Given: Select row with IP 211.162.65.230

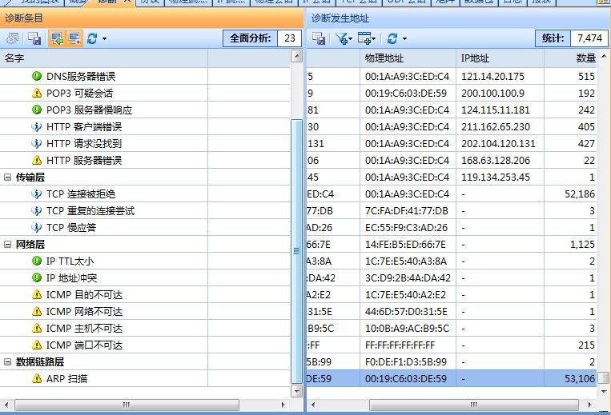Looking at the screenshot, I should (452, 127).
